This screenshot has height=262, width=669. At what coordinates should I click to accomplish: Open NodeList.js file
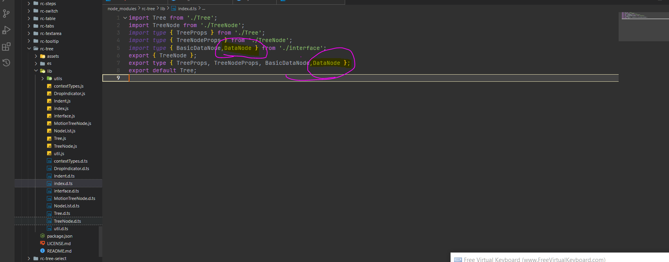pyautogui.click(x=65, y=131)
